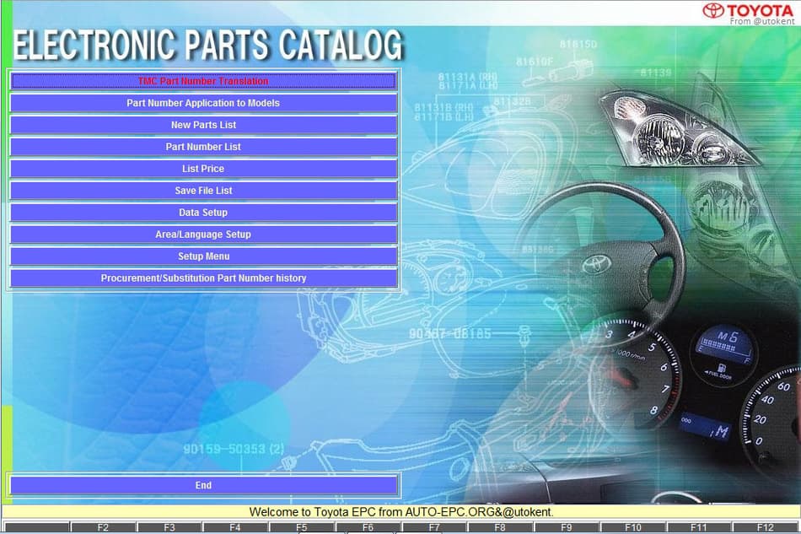
Task: Click the End button to exit
Action: pos(203,485)
